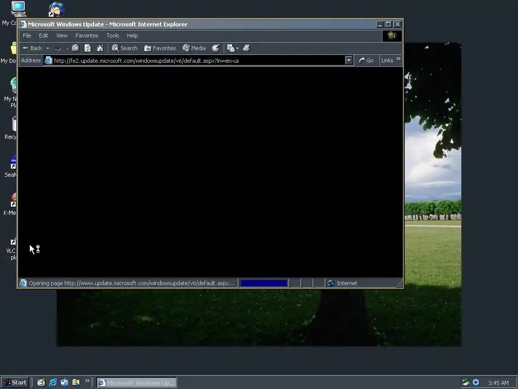Open the Edit menu
The width and height of the screenshot is (518, 389).
point(44,35)
